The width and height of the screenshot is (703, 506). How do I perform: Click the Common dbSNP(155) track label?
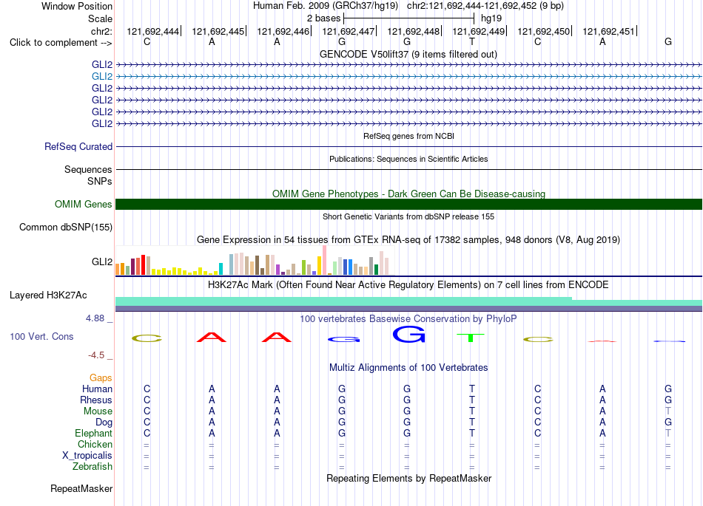pyautogui.click(x=65, y=228)
